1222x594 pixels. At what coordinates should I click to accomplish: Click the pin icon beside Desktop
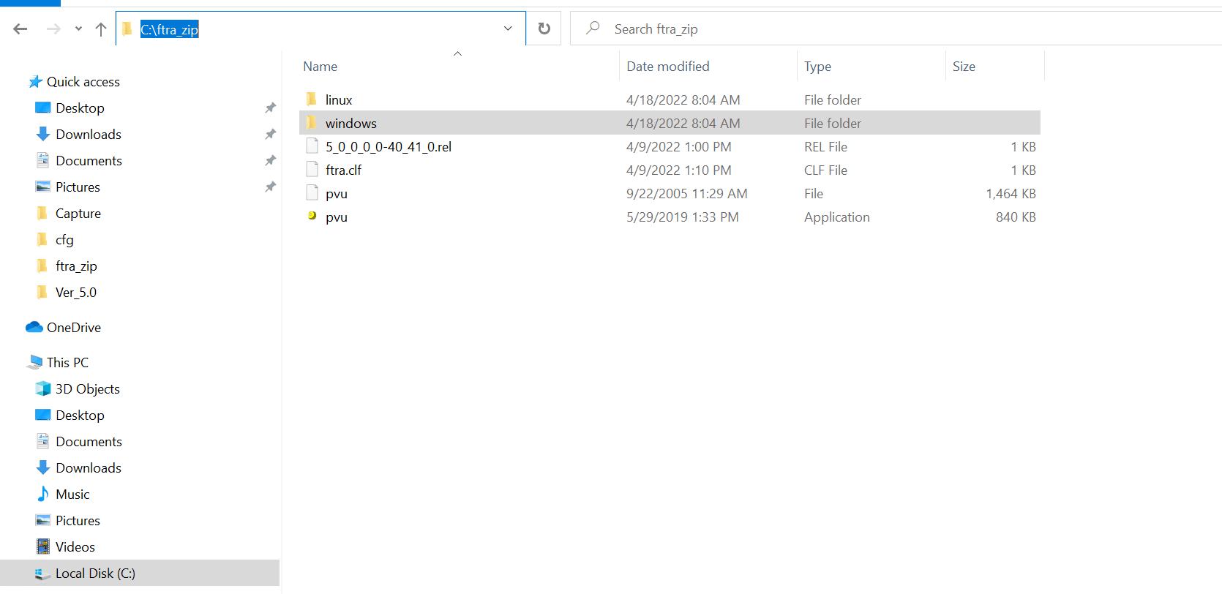(270, 108)
